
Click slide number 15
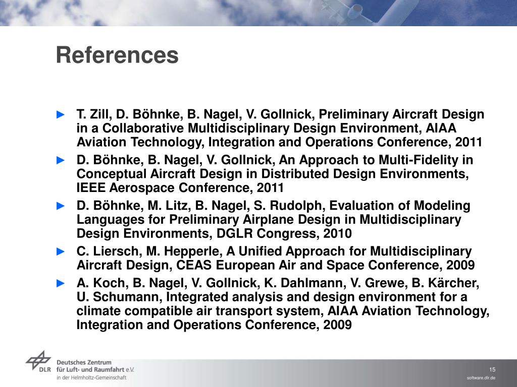492,369
